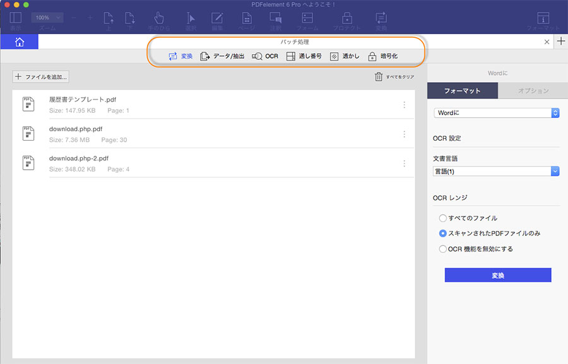
Task: Select the 手のひら hand tool
Action: [x=158, y=18]
